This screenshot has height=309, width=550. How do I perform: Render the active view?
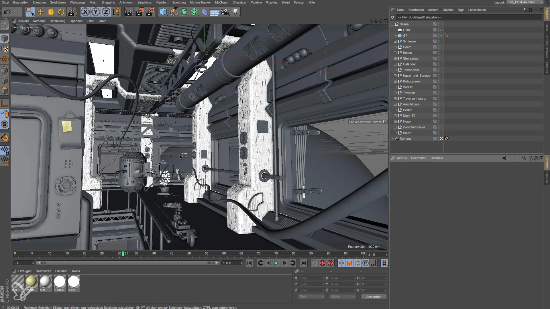click(129, 12)
